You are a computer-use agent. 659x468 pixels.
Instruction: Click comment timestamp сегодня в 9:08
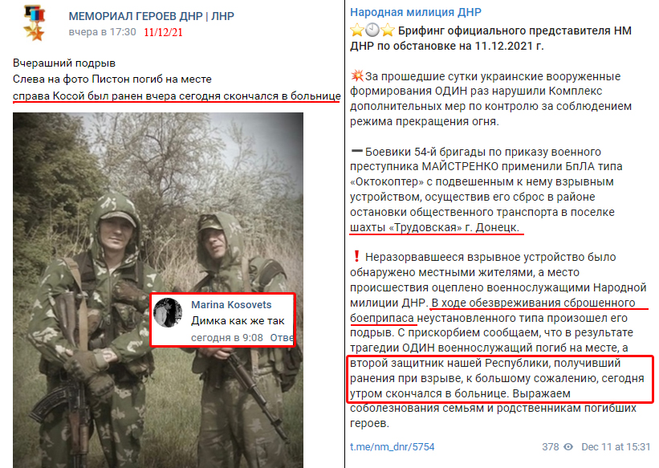click(227, 338)
